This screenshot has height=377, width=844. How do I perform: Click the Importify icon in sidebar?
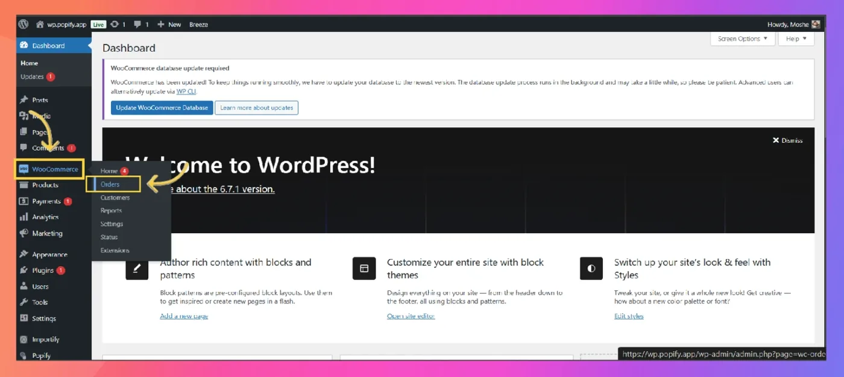point(24,339)
